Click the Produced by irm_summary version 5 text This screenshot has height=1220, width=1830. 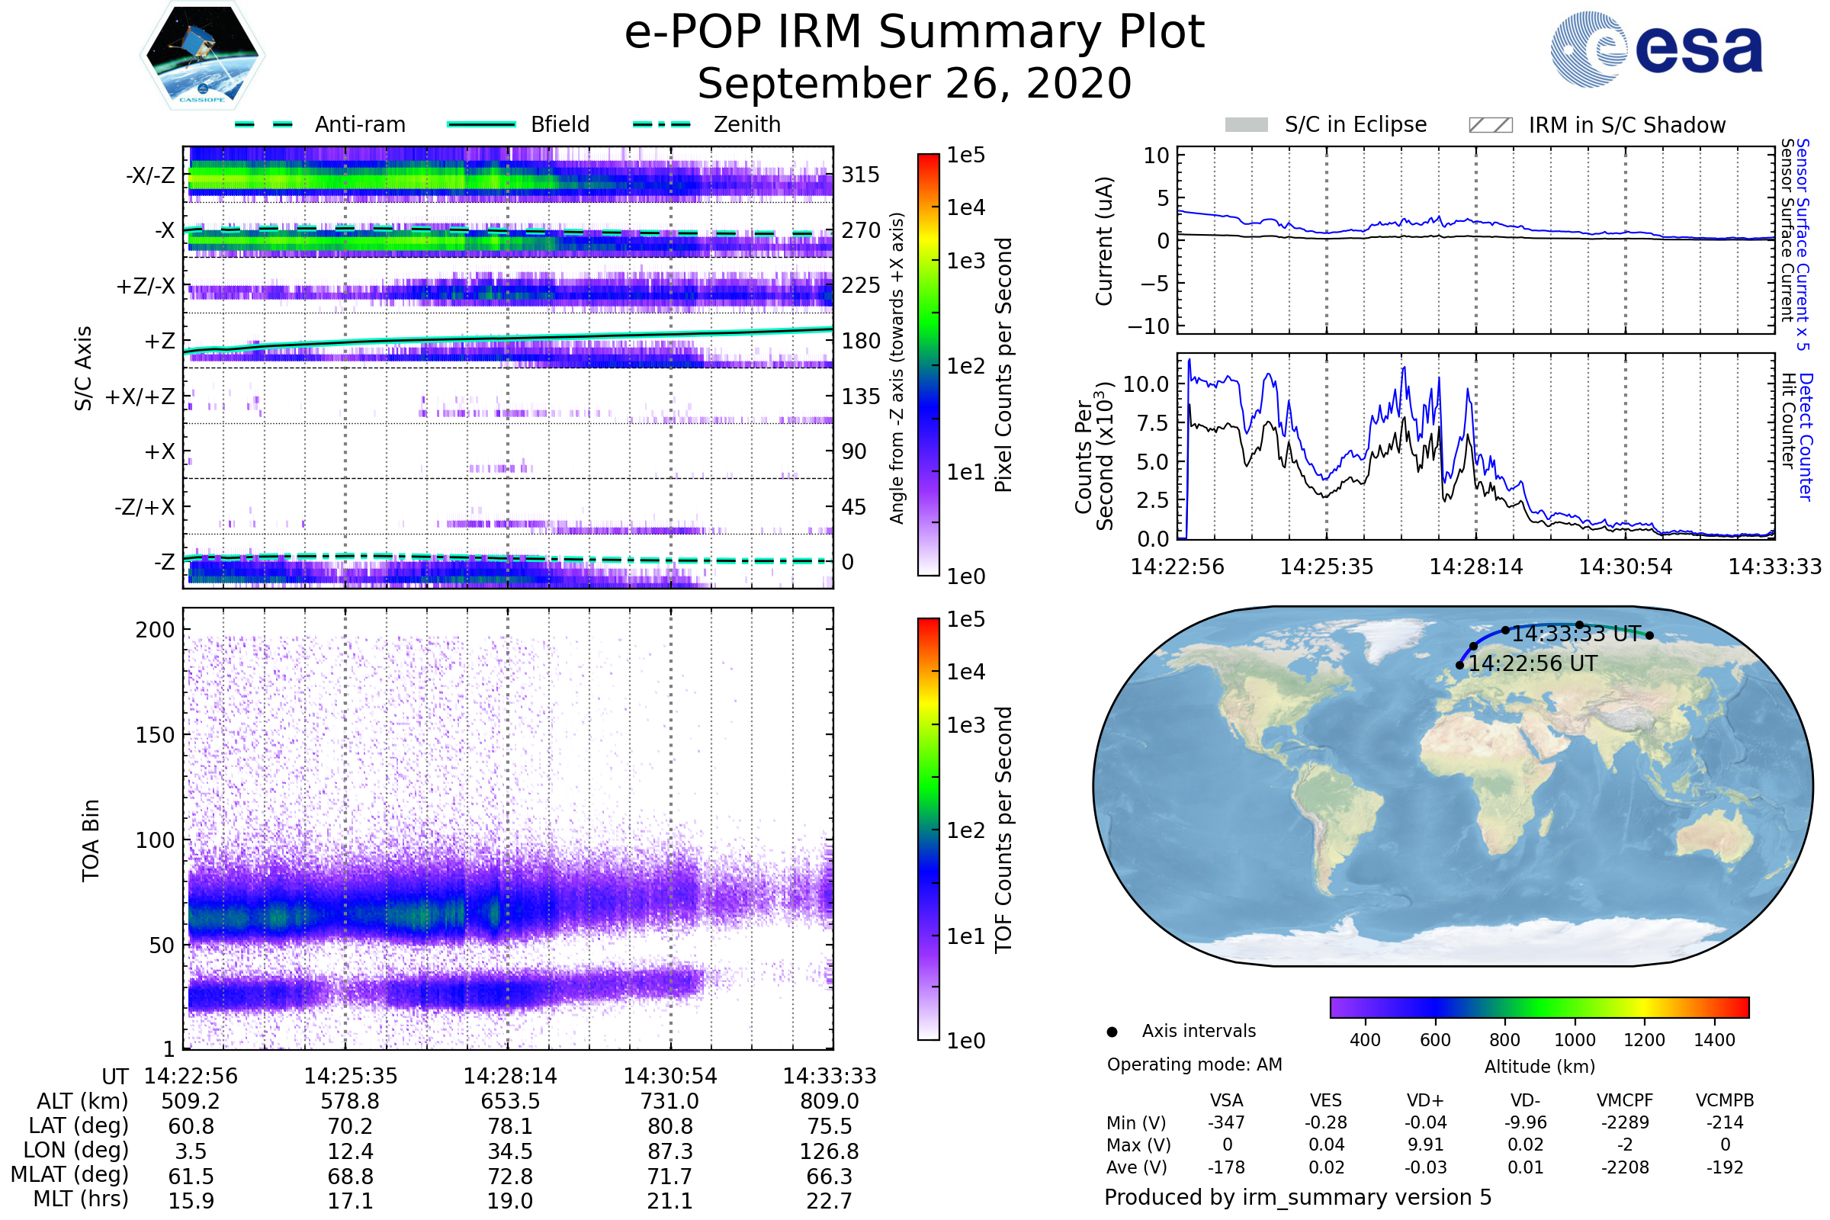[1298, 1197]
